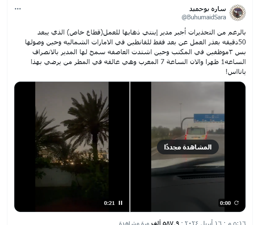The image size is (277, 225).
Task: Open the right highway driving video
Action: 188,147
